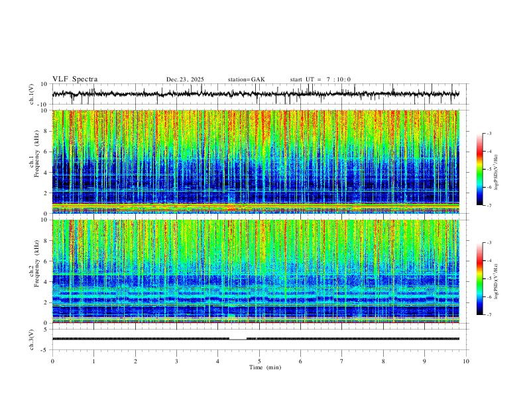Click the "start UT = 7 : 10: 0" label
This screenshot has height=405, width=525.
coord(320,79)
